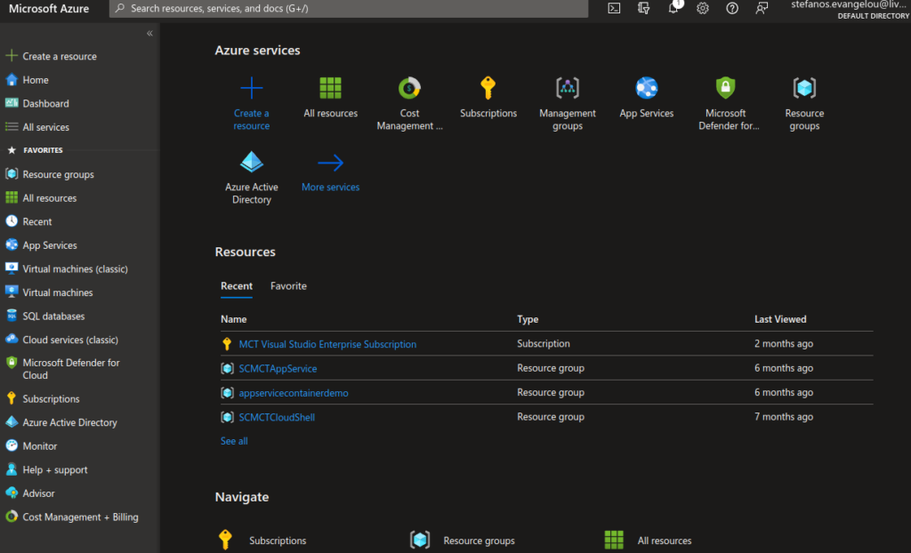Switch to the Recent resources tab

237,285
